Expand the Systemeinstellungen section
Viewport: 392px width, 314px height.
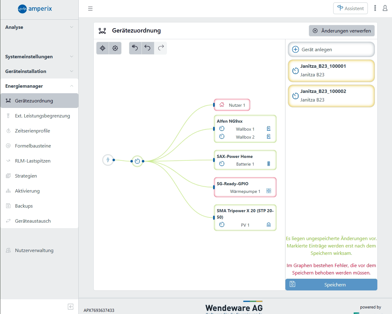point(39,56)
